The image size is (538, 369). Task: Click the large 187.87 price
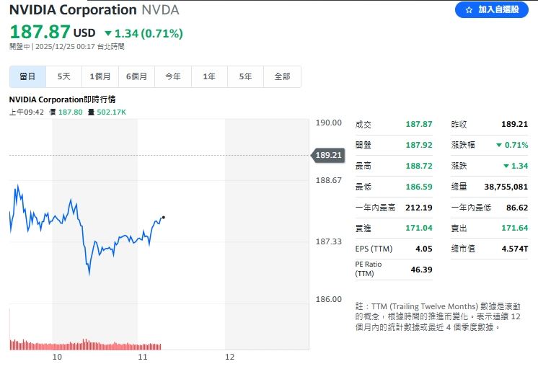(x=40, y=32)
